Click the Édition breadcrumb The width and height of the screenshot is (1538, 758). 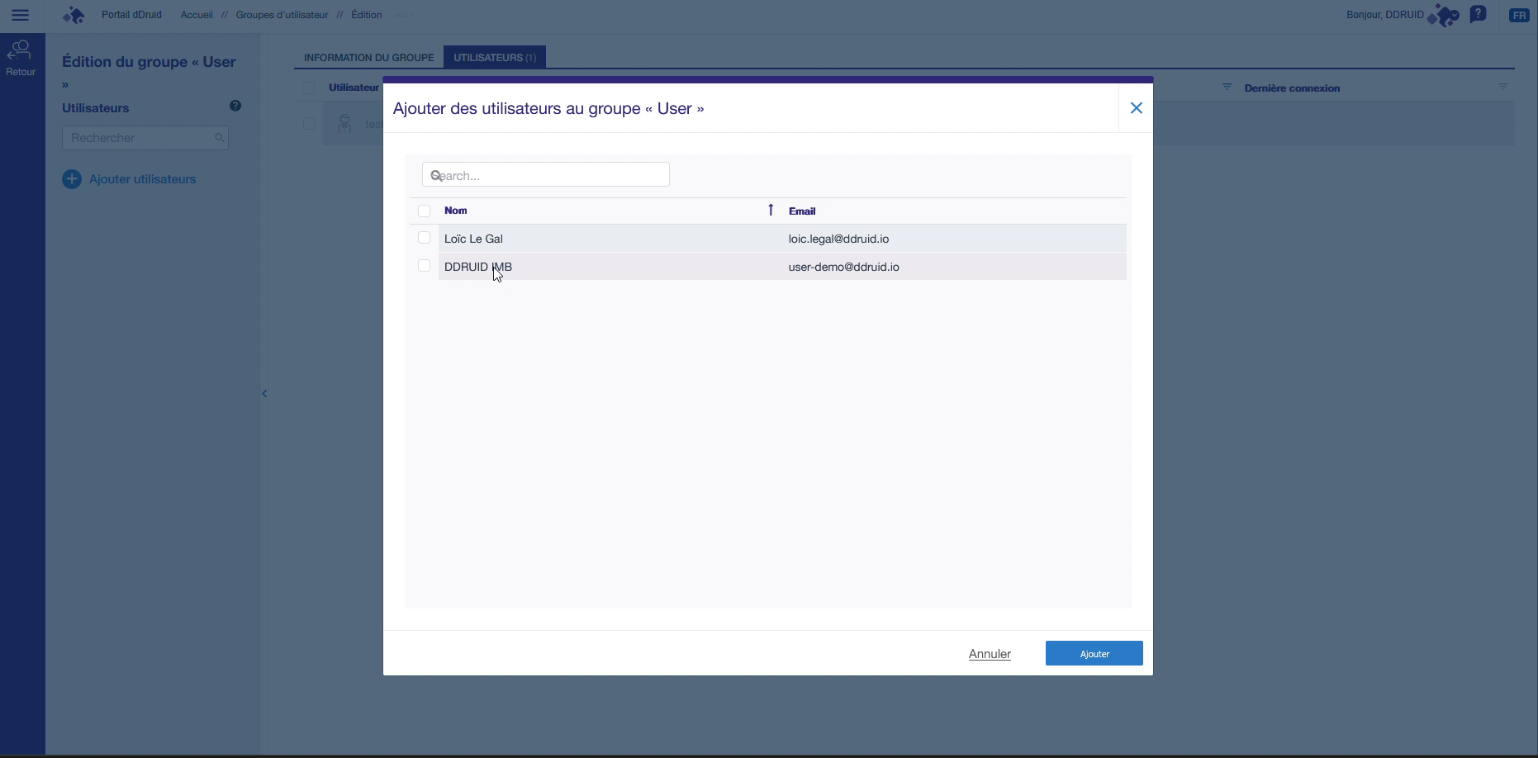coord(366,15)
